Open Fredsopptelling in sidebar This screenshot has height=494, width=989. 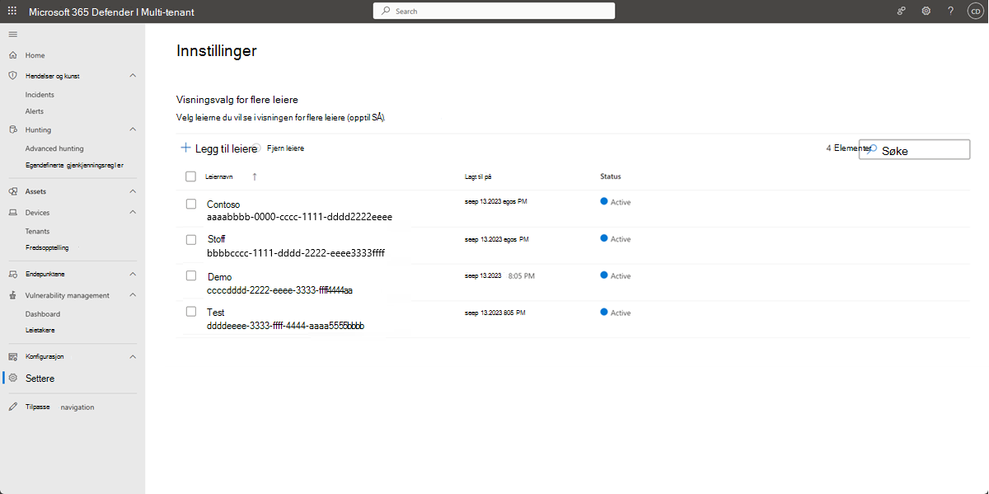(x=47, y=247)
